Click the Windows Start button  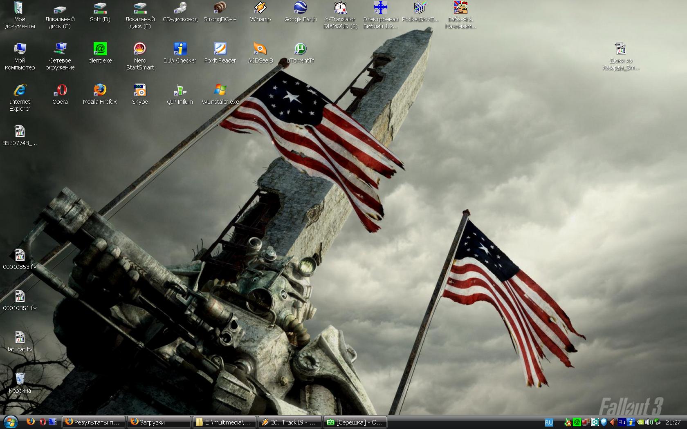11,422
